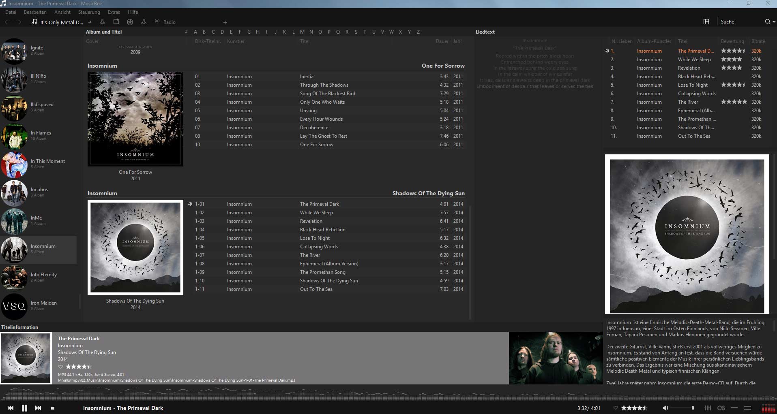Screen dimensions: 777x414
Task: Select track 1-07 The River
Action: (x=328, y=255)
